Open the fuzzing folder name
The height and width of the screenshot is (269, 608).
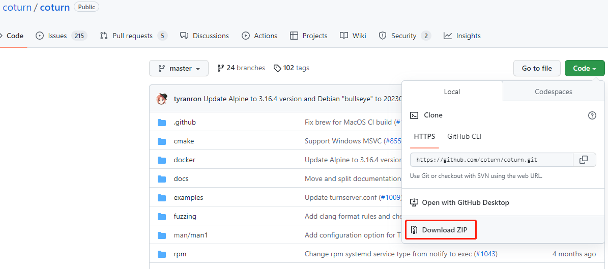pyautogui.click(x=185, y=217)
